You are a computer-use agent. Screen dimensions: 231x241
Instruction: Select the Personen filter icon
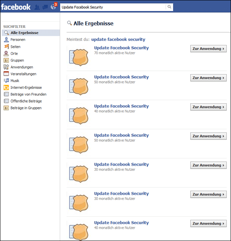point(6,40)
